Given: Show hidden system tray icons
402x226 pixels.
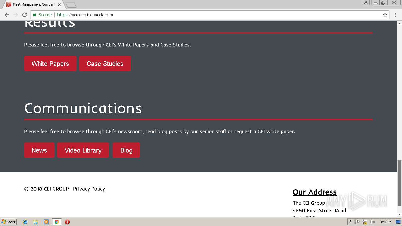Looking at the screenshot, I should 350,222.
